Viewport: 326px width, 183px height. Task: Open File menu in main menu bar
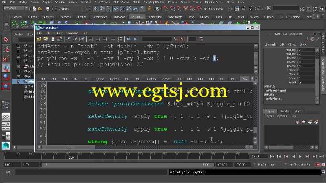pos(4,2)
